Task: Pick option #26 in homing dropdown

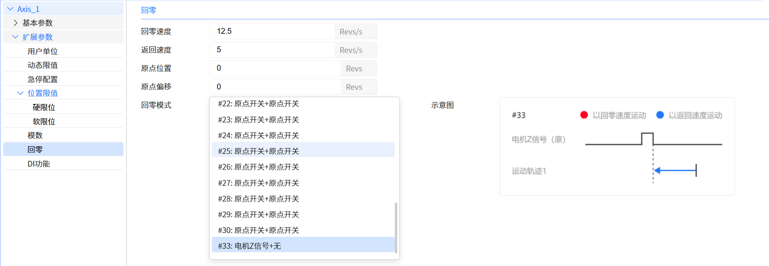Action: click(x=303, y=167)
